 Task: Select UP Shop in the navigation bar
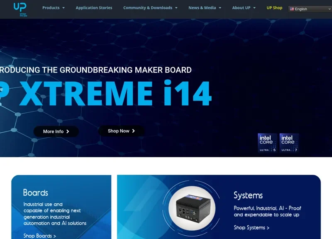274,7
